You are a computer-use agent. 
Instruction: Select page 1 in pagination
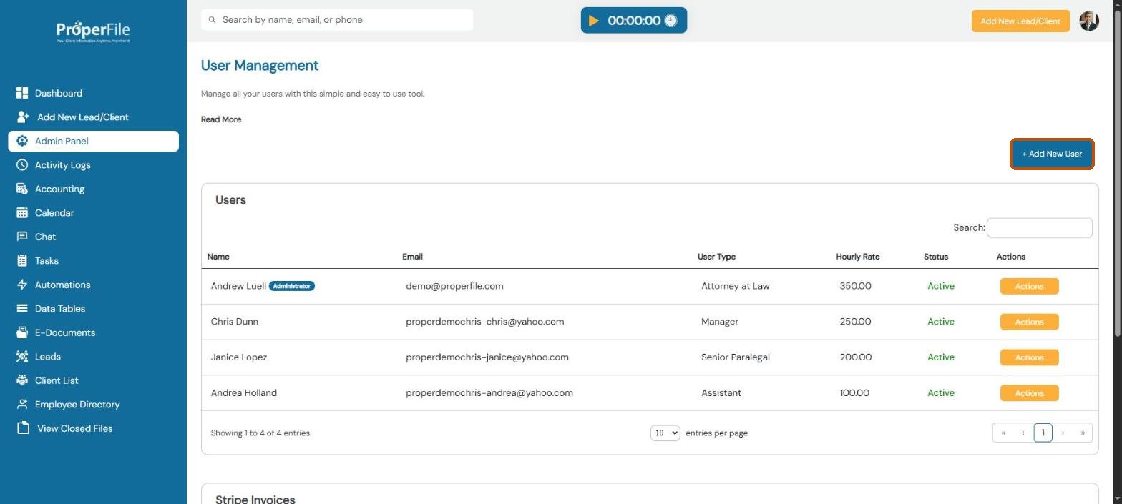(1043, 433)
